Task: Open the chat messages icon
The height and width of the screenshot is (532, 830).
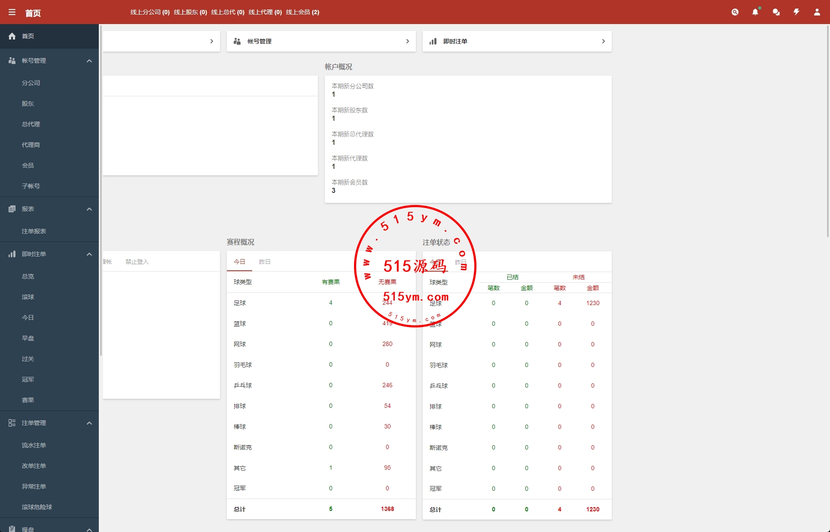Action: coord(776,12)
